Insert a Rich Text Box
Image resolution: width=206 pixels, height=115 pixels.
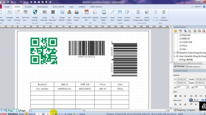(25, 15)
